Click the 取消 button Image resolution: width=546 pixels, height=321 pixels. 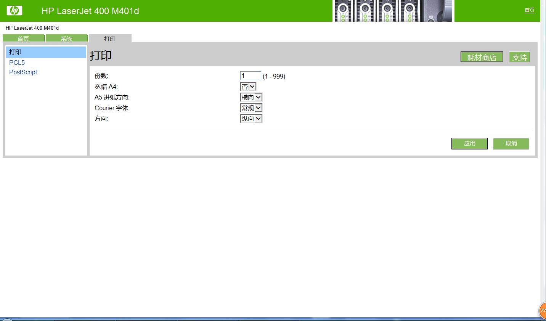(511, 143)
